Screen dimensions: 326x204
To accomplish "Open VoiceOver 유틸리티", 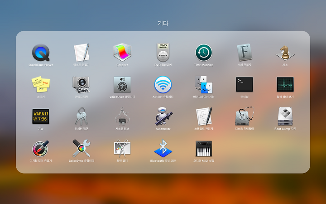I will point(122,84).
